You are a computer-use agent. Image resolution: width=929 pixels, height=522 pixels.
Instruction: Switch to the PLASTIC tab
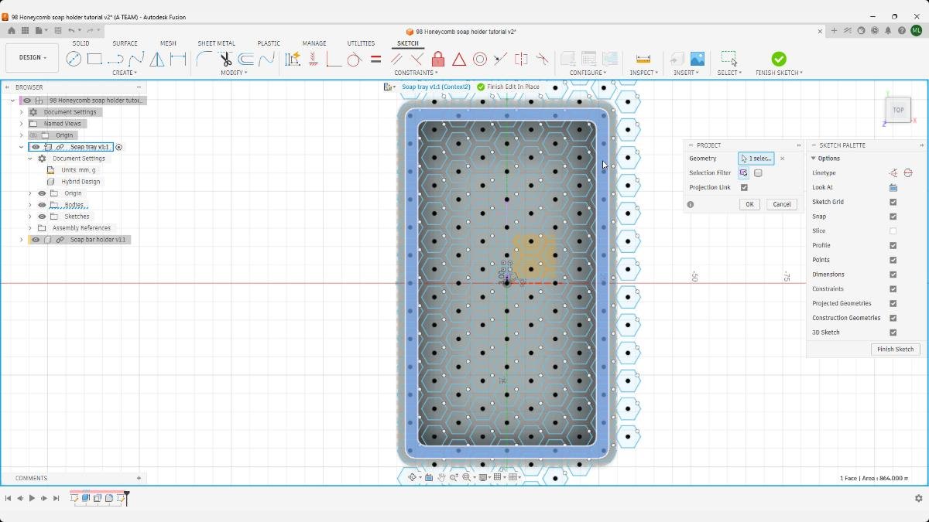click(269, 43)
